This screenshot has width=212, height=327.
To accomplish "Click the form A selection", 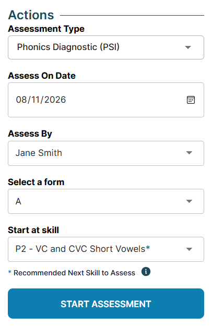I will coord(18,201).
